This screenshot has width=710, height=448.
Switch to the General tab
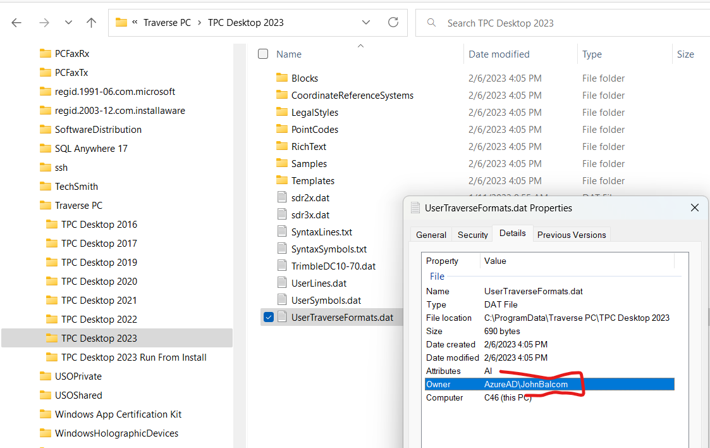coord(431,235)
